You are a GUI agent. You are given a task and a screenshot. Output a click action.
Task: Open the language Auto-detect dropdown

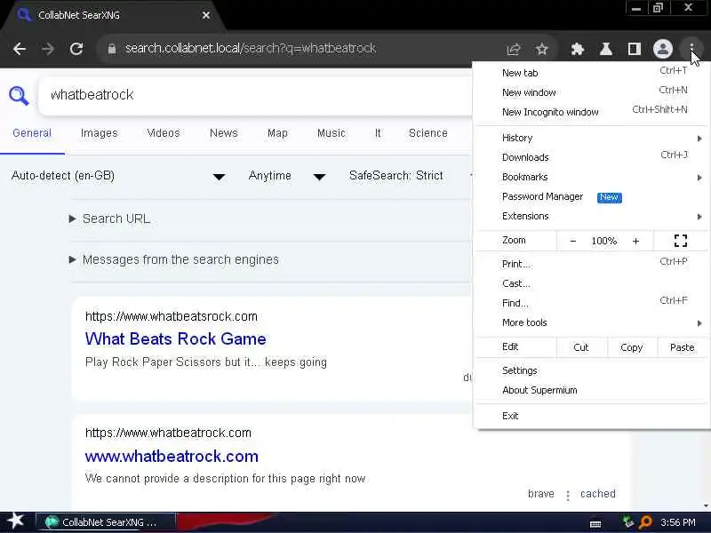pos(118,176)
